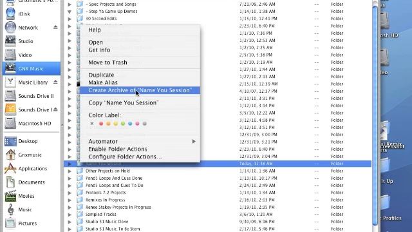Choose Help from the context menu

tap(140, 30)
